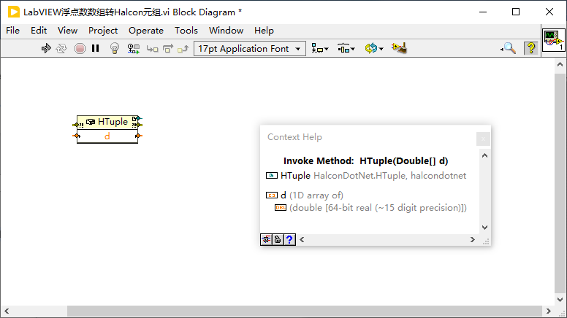
Task: Click the d output terminal on node's right
Action: pyautogui.click(x=139, y=136)
